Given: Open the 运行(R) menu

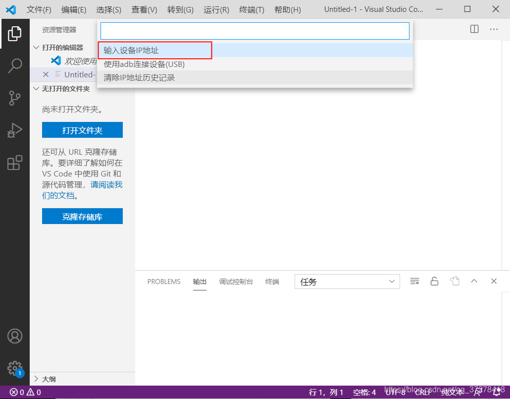Looking at the screenshot, I should (x=216, y=10).
